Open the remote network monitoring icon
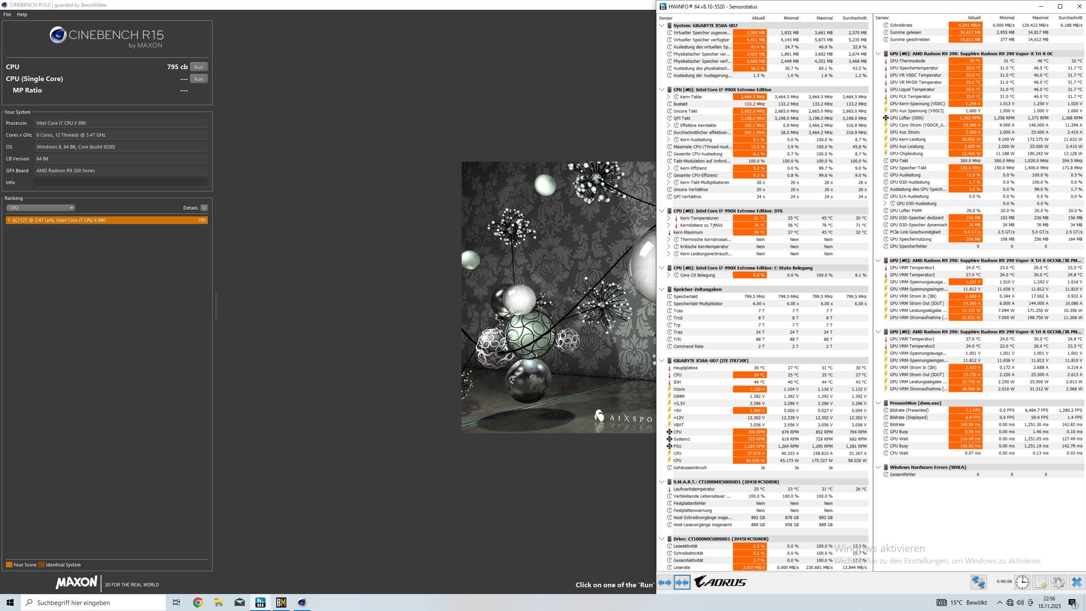1086x611 pixels. [978, 582]
